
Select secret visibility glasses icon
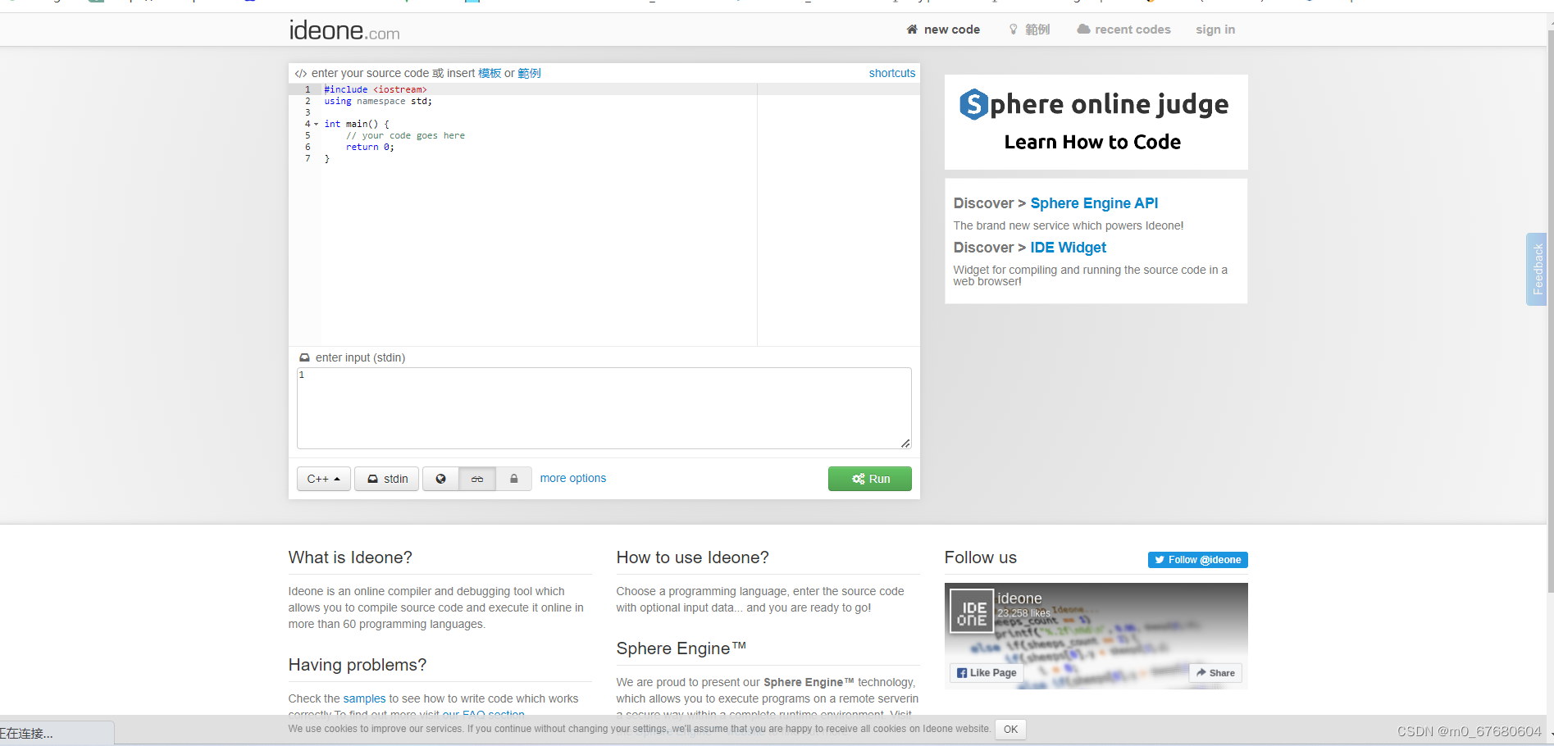[x=477, y=479]
